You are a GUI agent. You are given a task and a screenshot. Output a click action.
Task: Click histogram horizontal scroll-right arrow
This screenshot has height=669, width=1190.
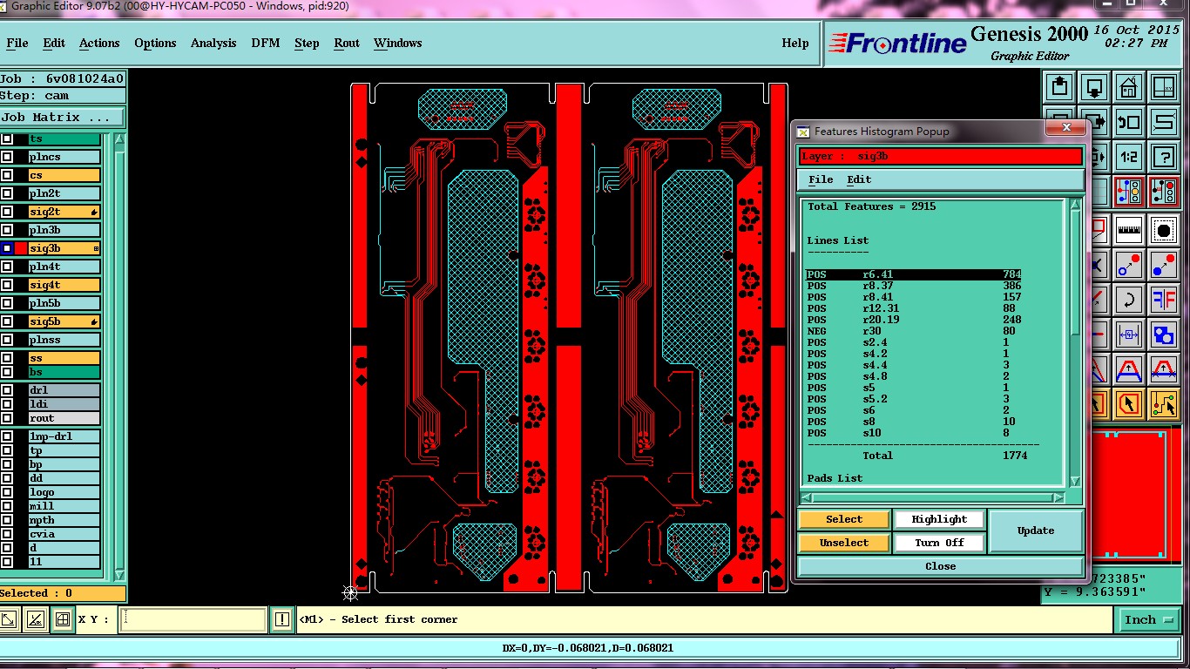pyautogui.click(x=1058, y=498)
